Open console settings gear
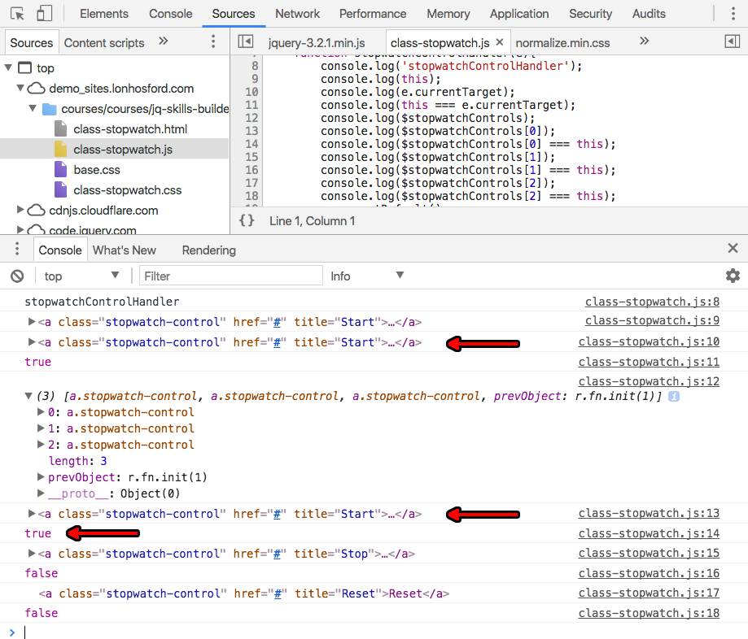The height and width of the screenshot is (639, 748). click(x=733, y=276)
